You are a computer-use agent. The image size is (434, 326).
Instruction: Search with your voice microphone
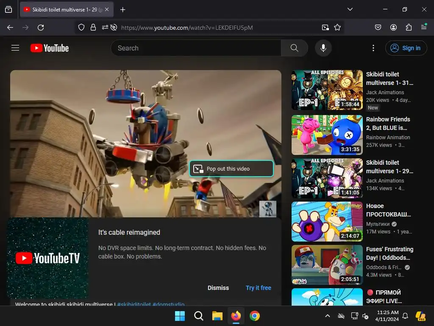[x=323, y=48]
